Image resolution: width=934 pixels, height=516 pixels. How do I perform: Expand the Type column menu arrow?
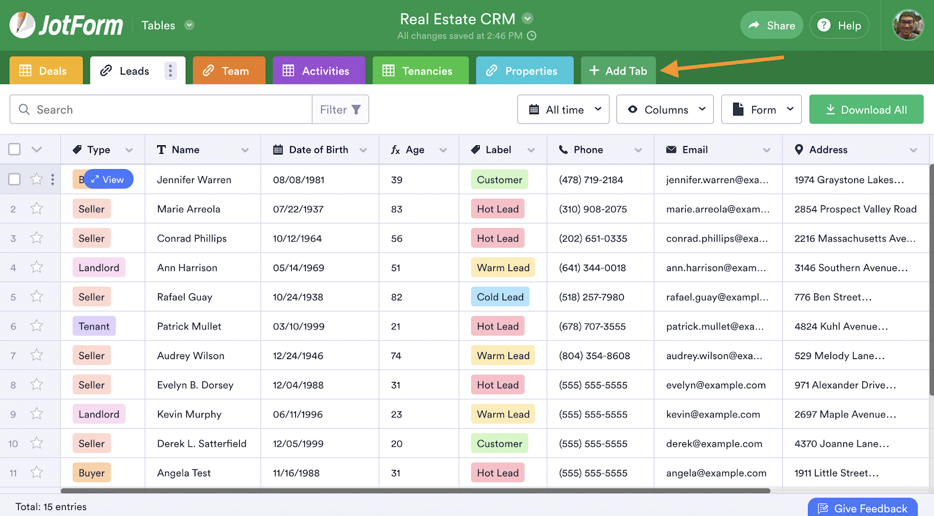tap(129, 150)
